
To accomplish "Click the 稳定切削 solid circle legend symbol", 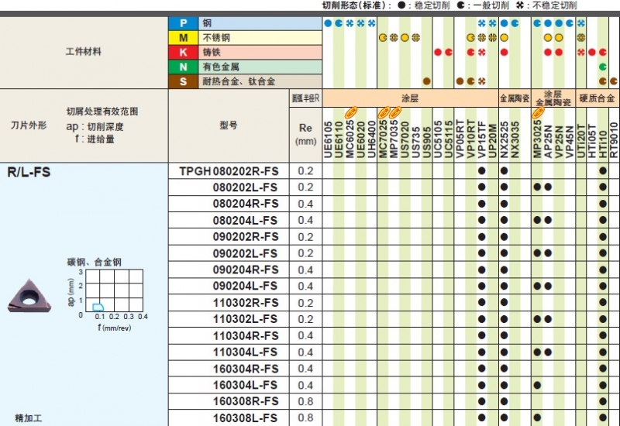I will 401,5.
